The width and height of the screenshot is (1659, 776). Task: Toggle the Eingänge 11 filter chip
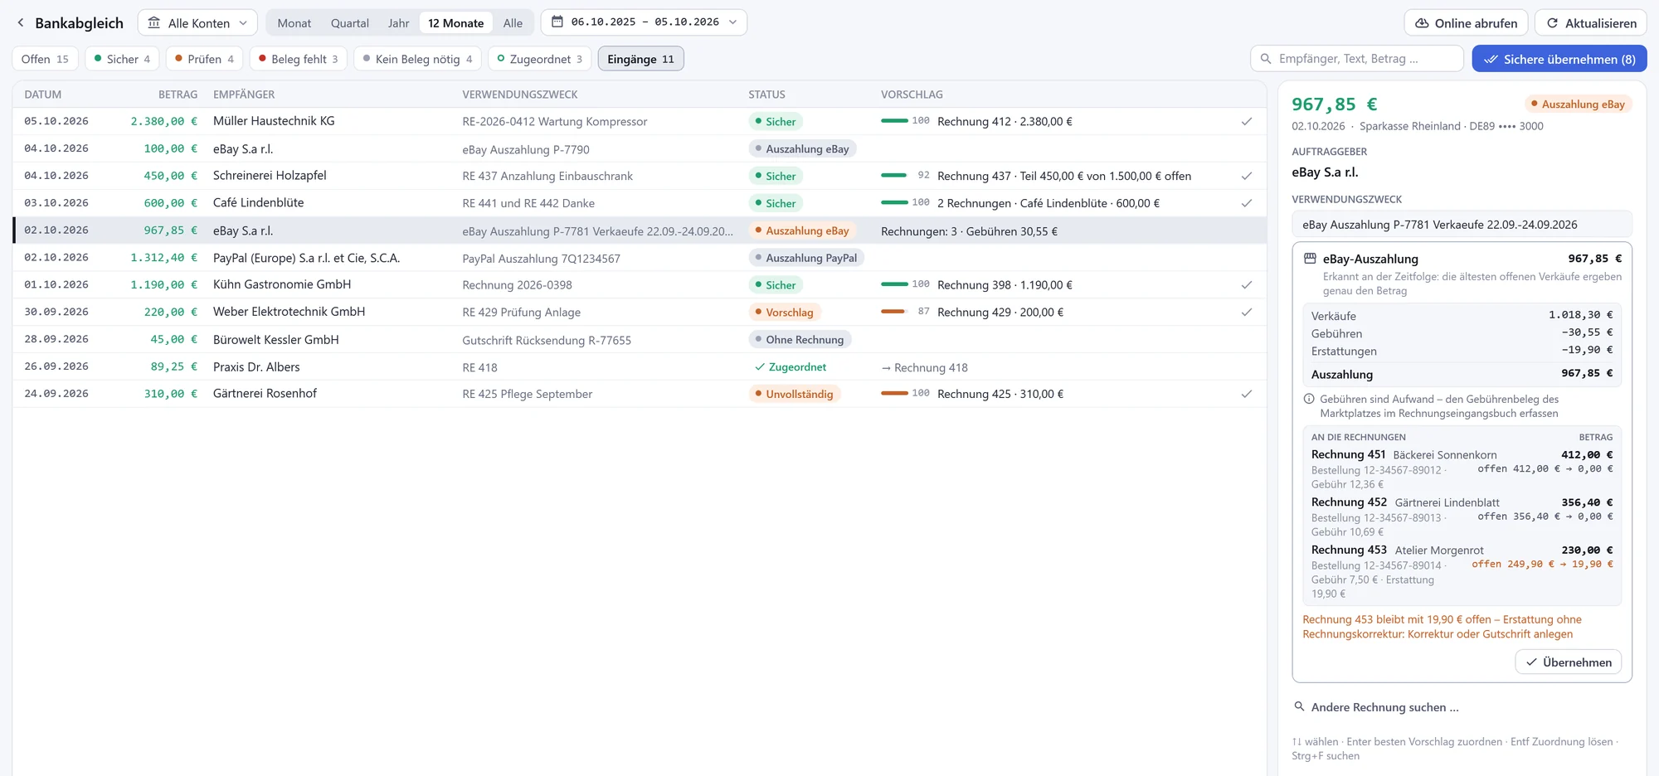click(640, 59)
